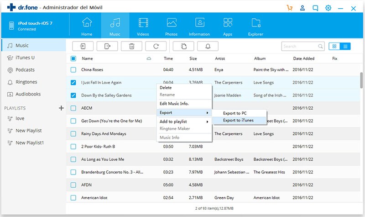Open the New Playlist1 entry

point(34,143)
